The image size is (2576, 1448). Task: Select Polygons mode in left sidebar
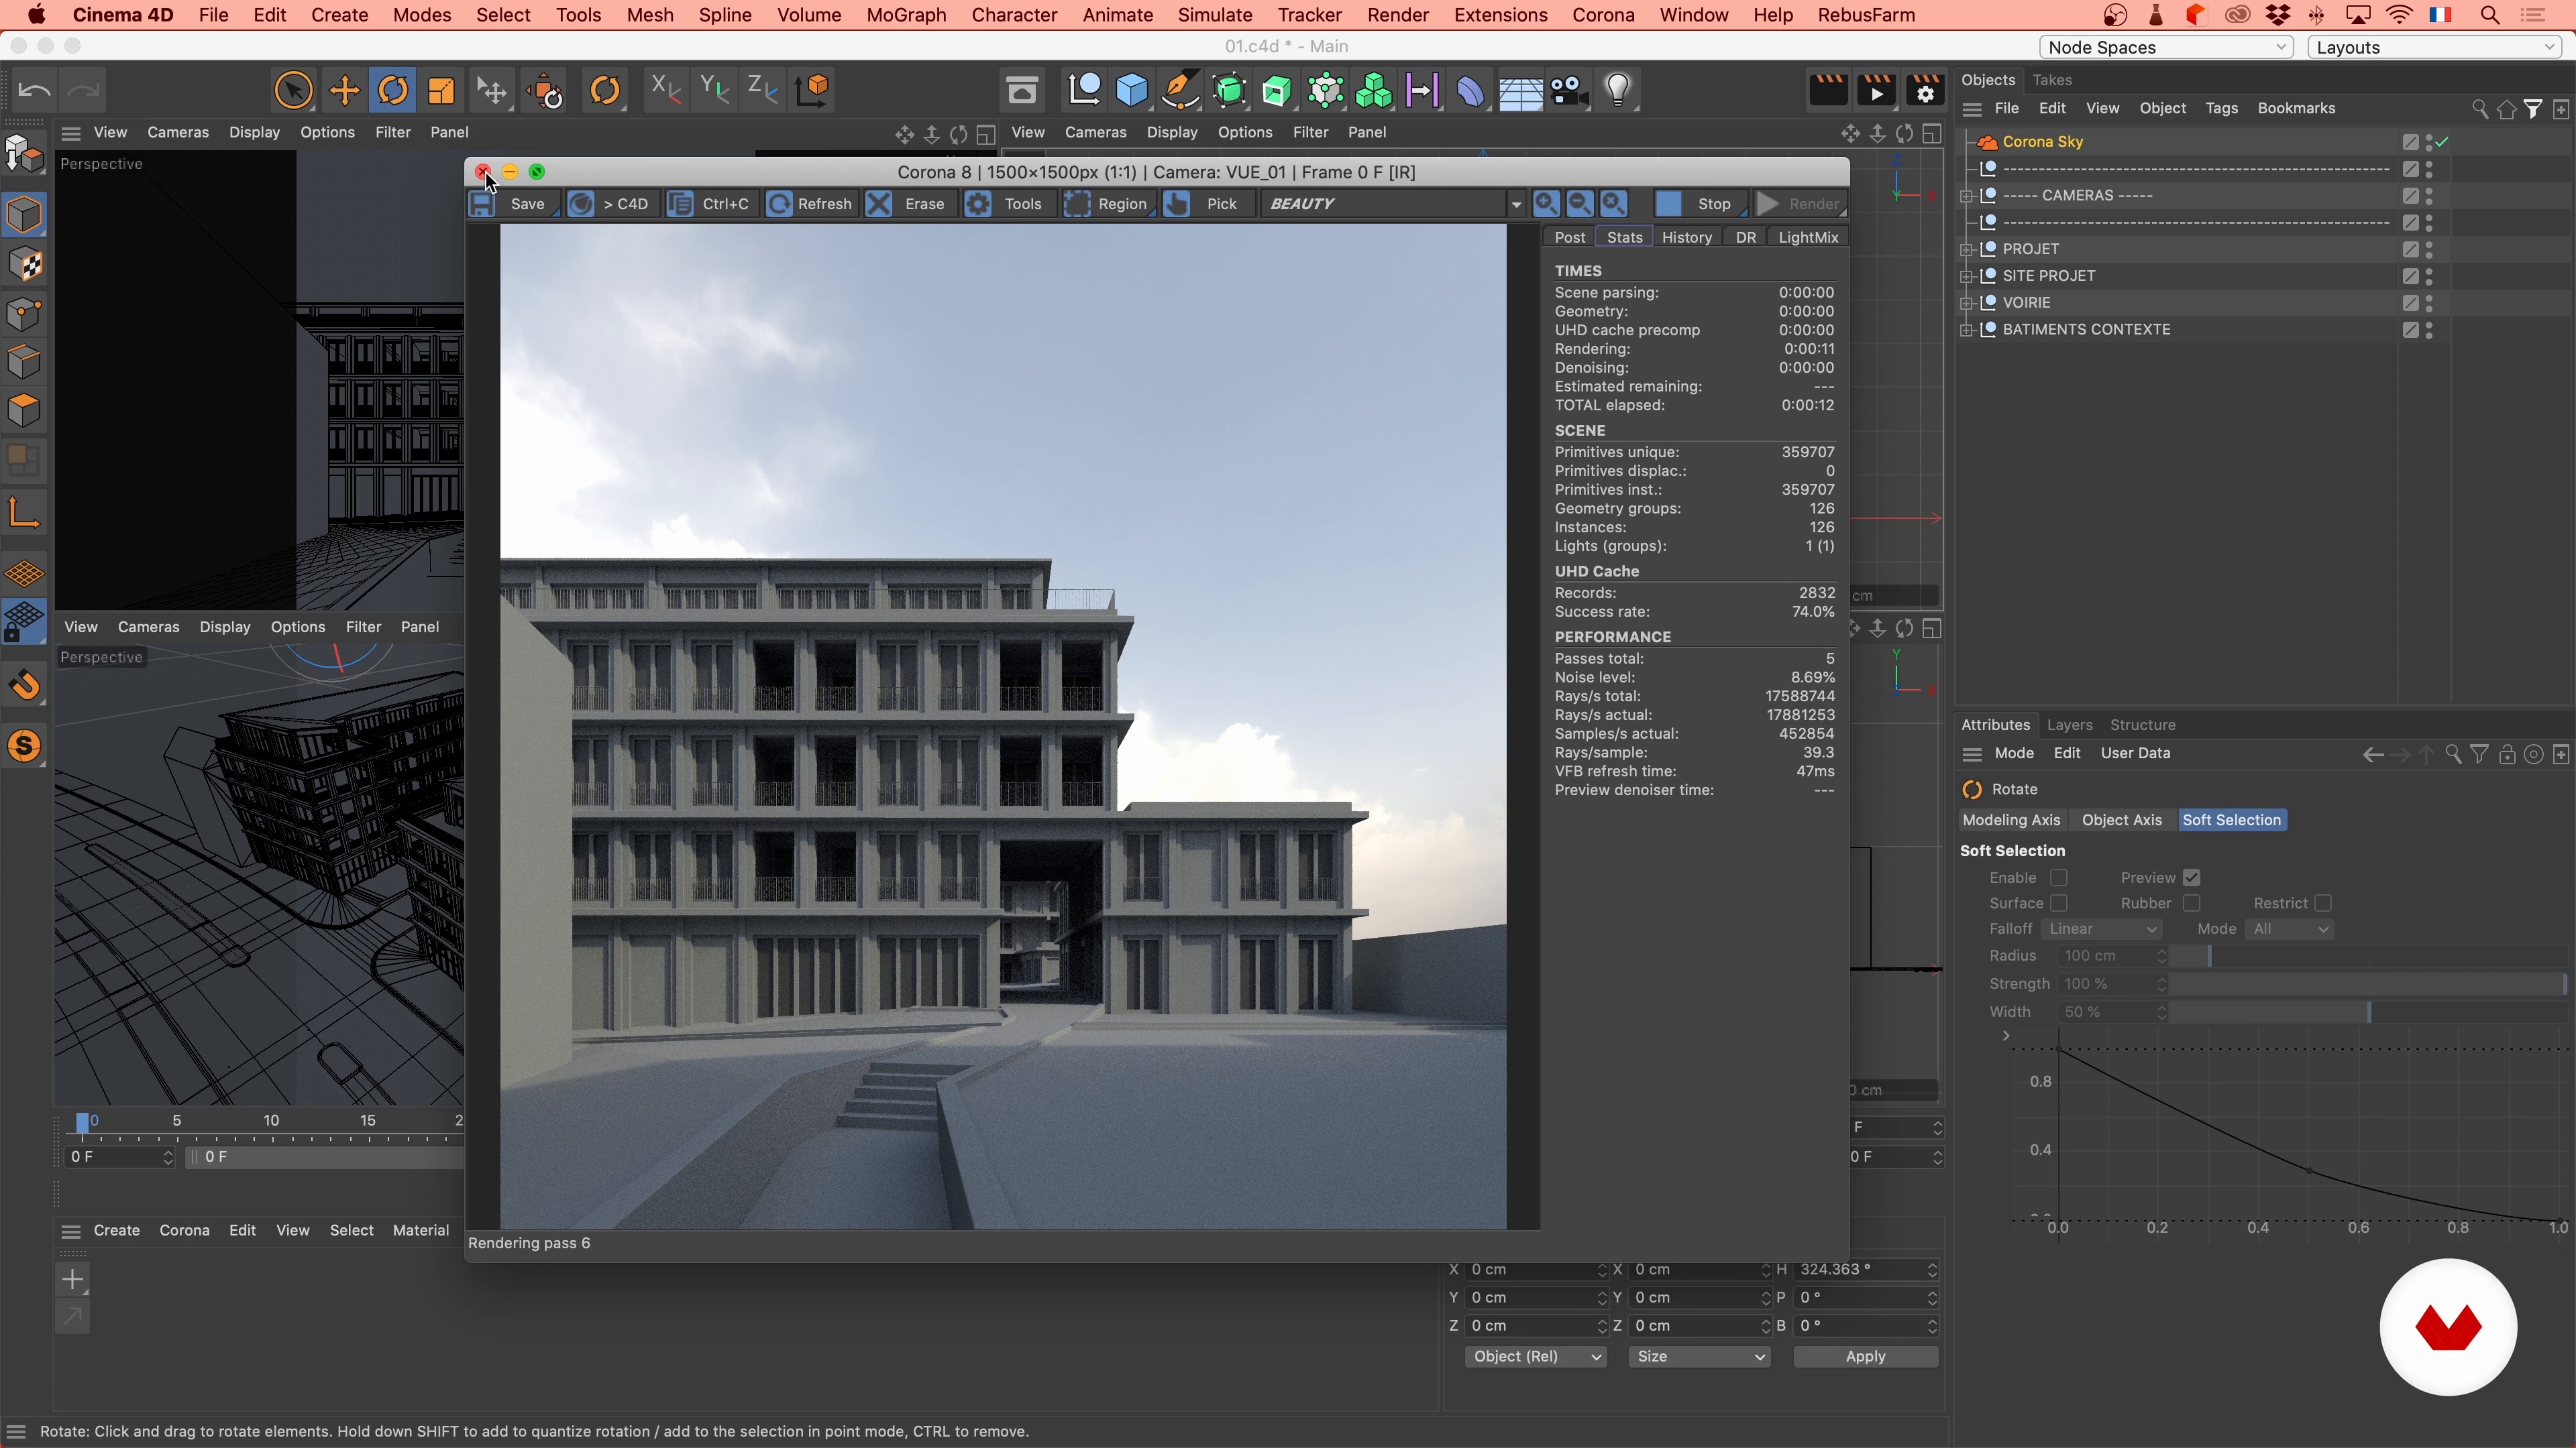(x=25, y=411)
